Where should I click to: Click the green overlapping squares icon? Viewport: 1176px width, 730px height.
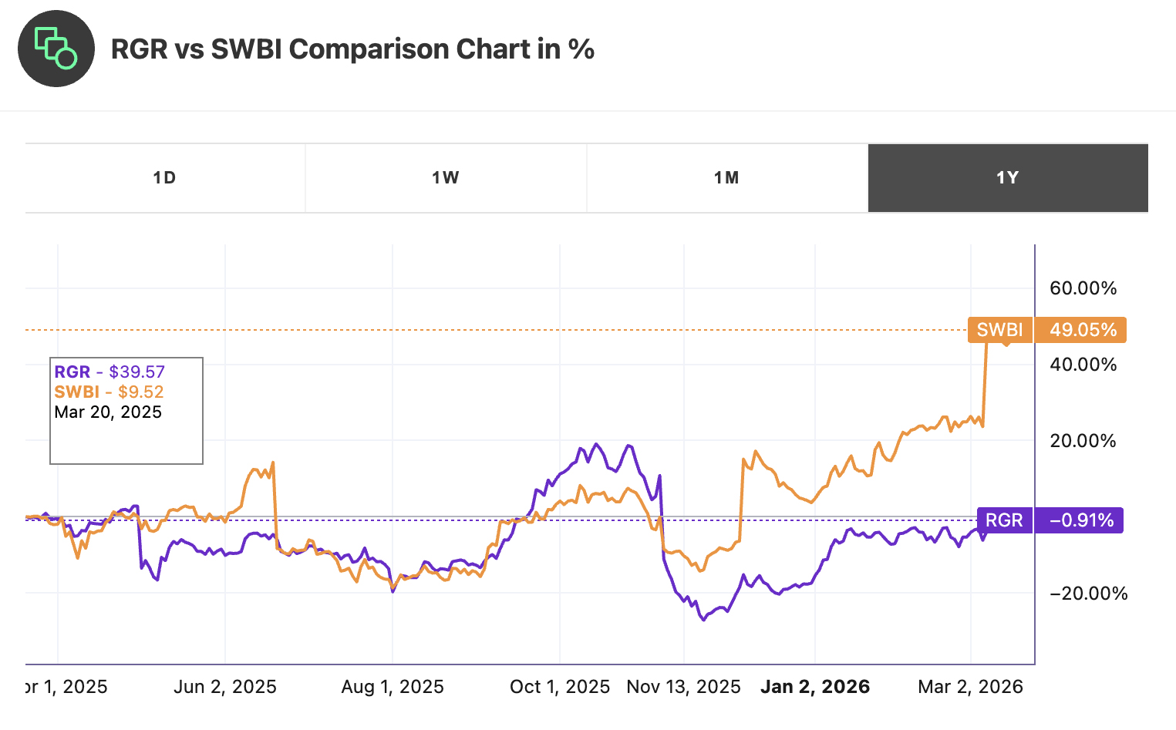56,49
